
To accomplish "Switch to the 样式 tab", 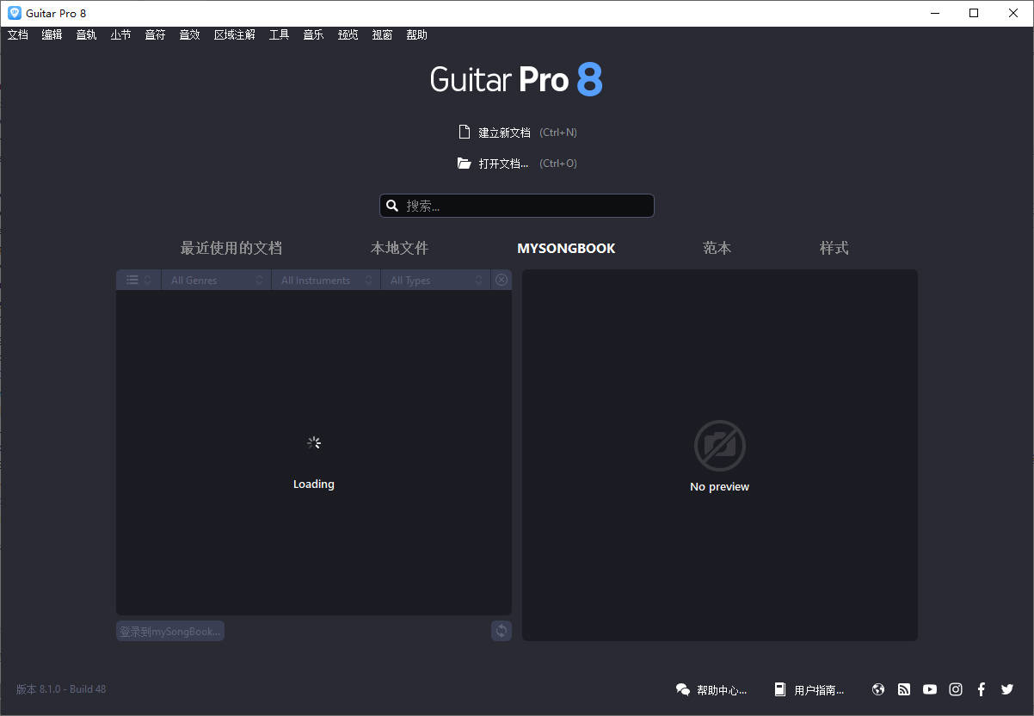I will [x=834, y=248].
